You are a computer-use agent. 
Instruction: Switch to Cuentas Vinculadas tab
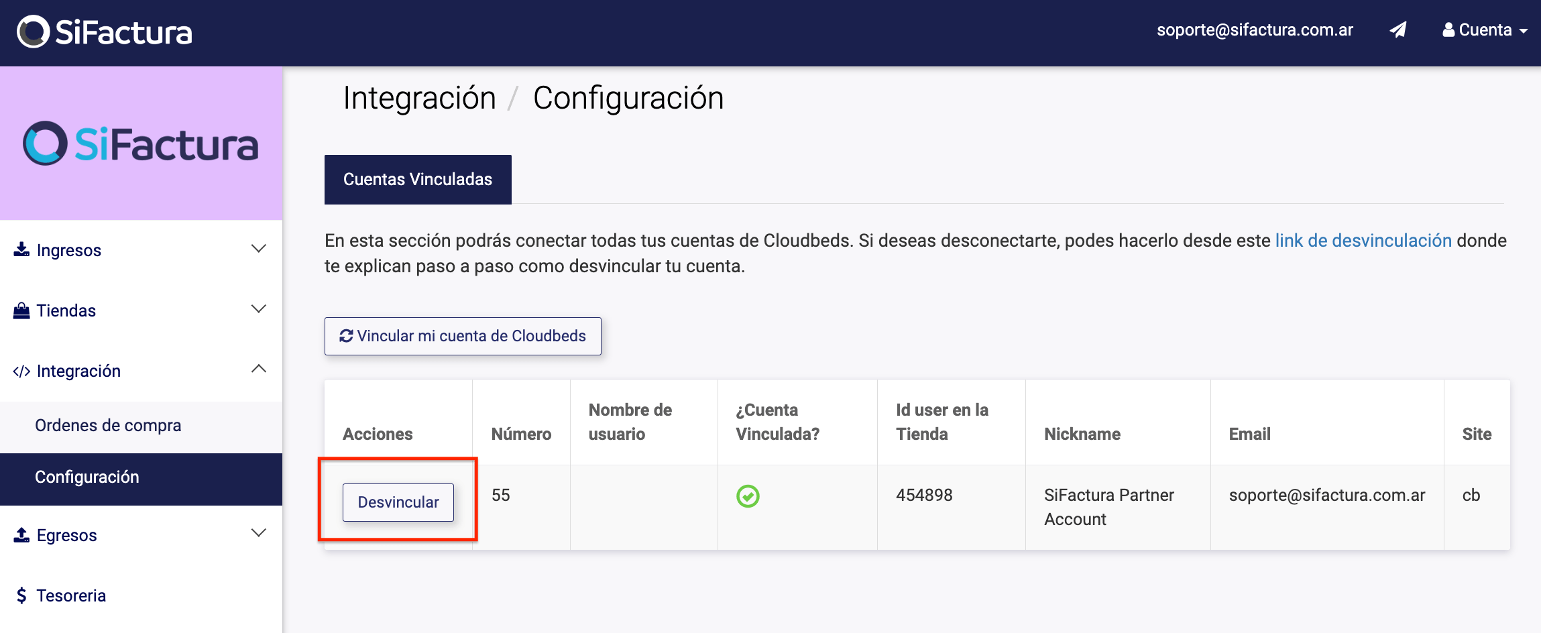tap(418, 180)
